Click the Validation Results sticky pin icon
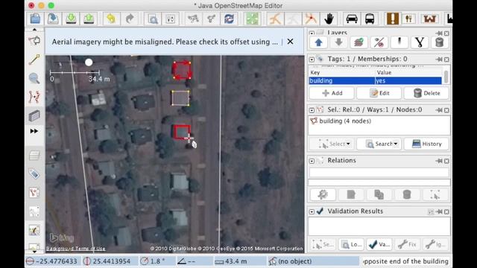The height and width of the screenshot is (268, 477). coord(439,211)
